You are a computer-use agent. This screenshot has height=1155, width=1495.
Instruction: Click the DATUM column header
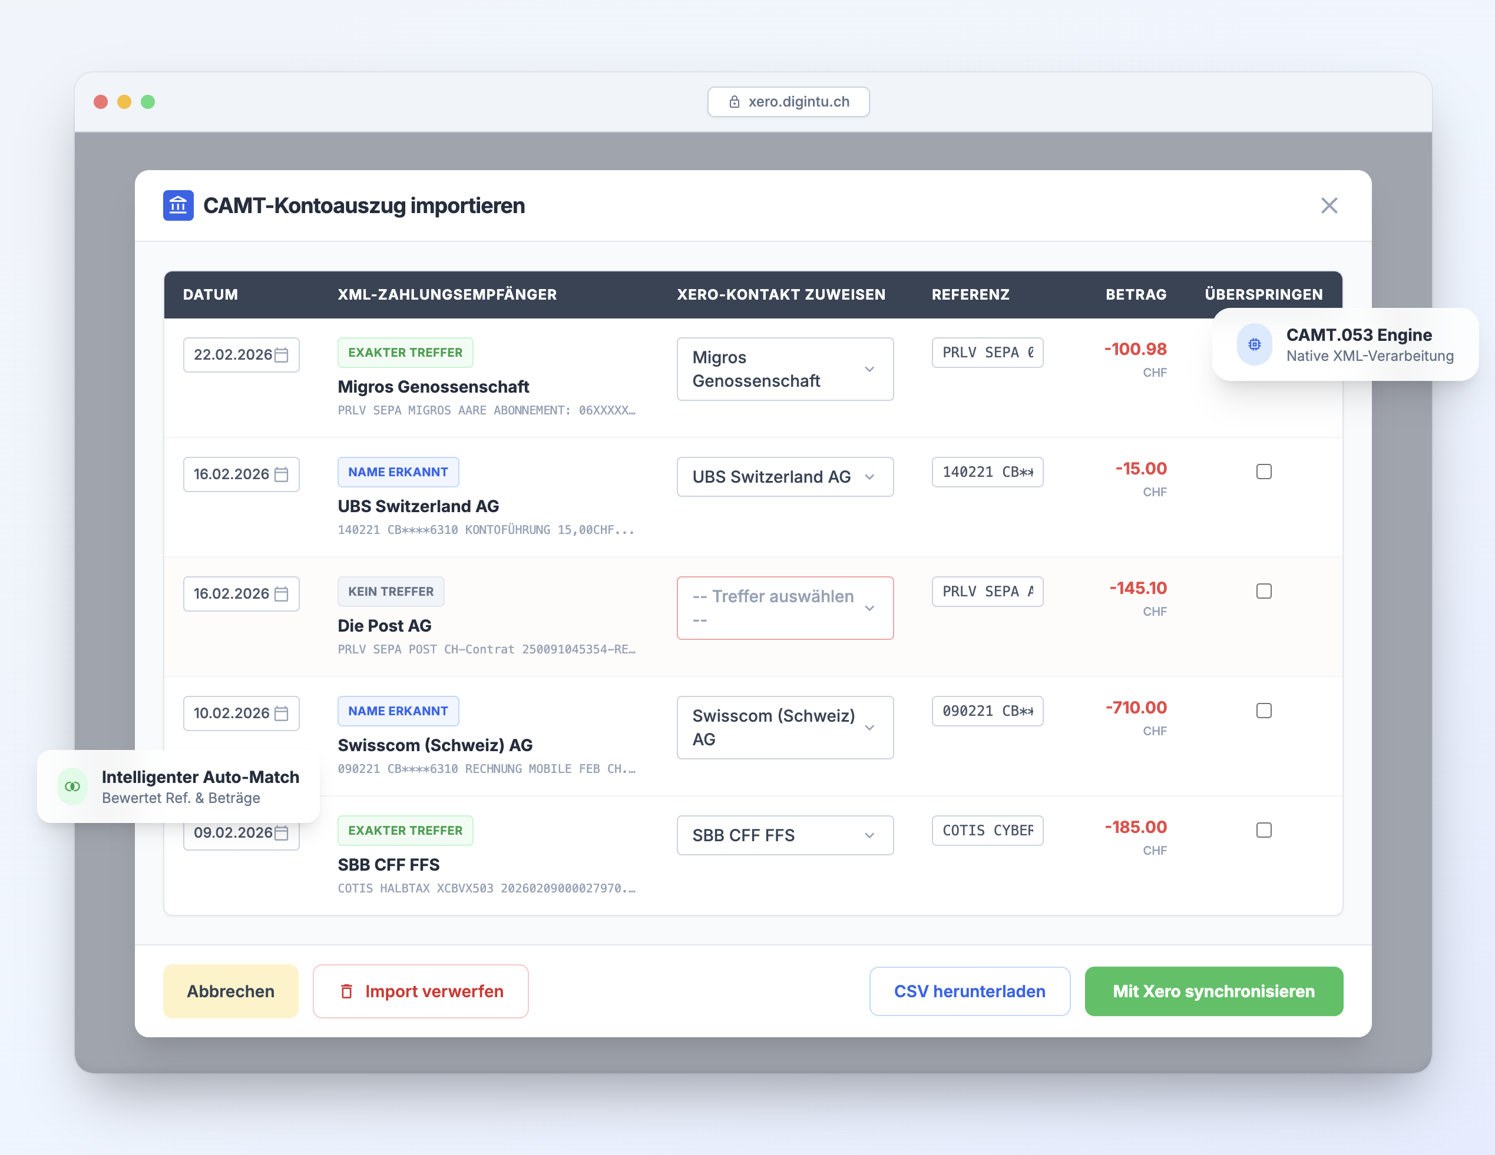click(210, 294)
